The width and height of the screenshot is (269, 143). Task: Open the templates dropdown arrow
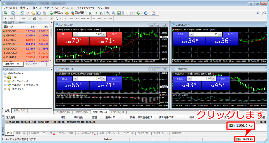157,13
